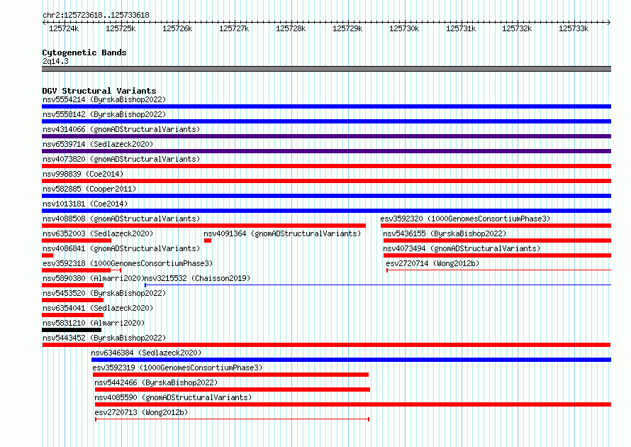This screenshot has height=447, width=631.
Task: Open esv2720714 (Wong2012b) label
Action: point(432,263)
